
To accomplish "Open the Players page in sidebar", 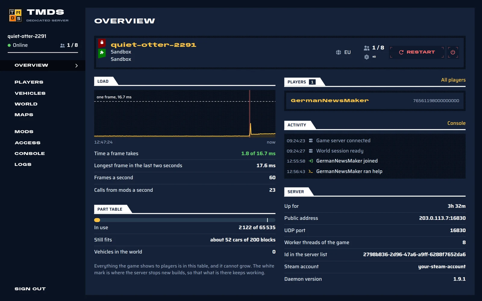I will pos(29,82).
